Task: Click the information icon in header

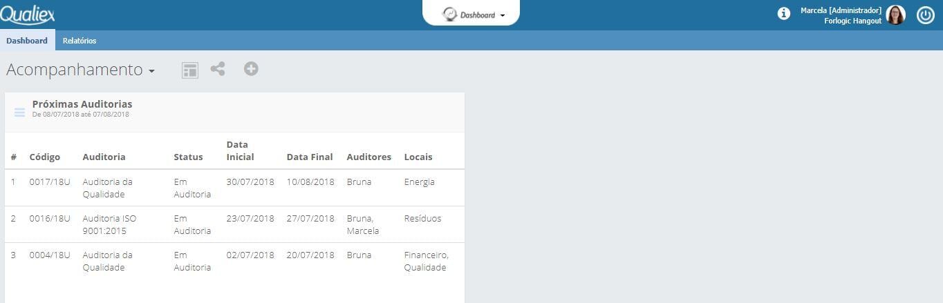Action: (784, 13)
